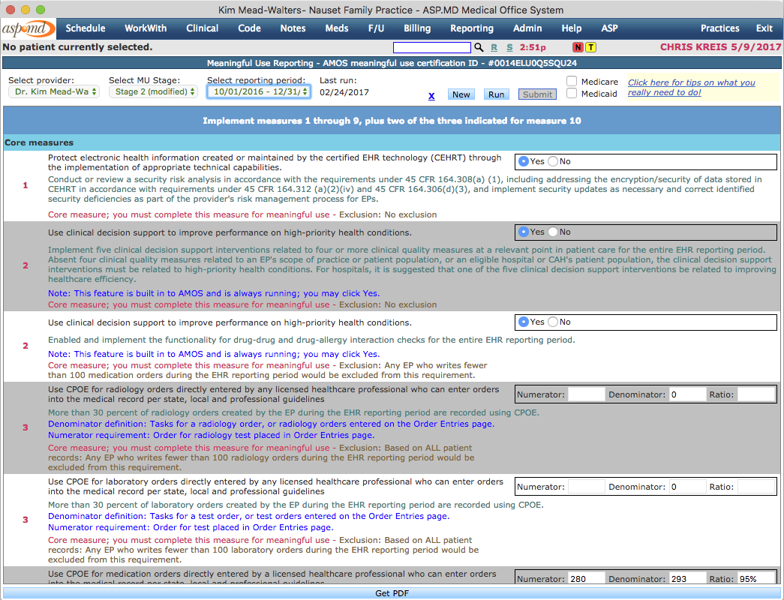Image resolution: width=784 pixels, height=600 pixels.
Task: Click Denominator field for radiology orders CPOE
Action: pos(687,394)
